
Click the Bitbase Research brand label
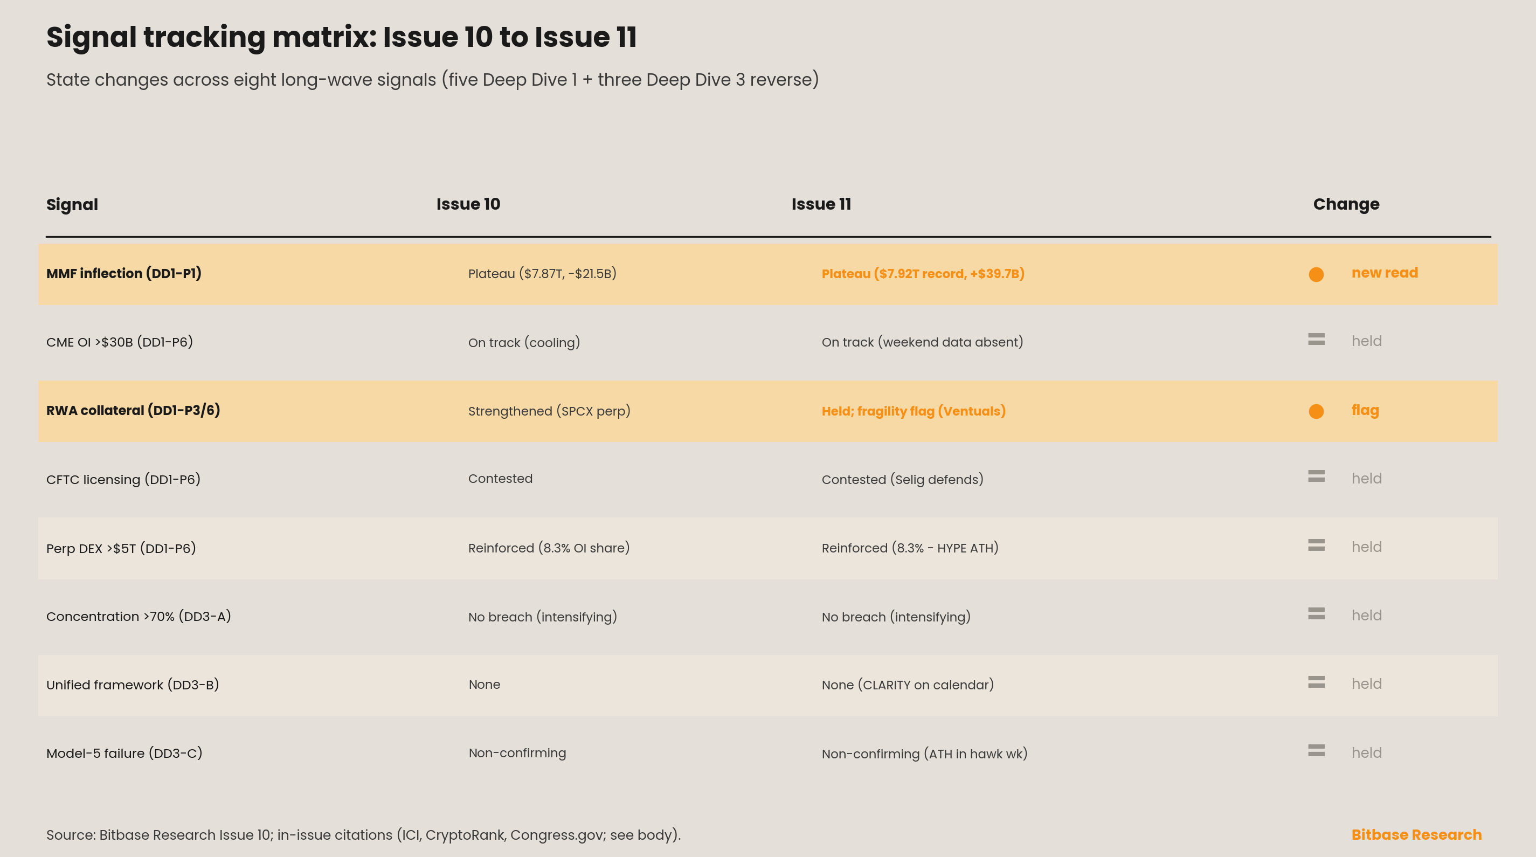[1416, 834]
